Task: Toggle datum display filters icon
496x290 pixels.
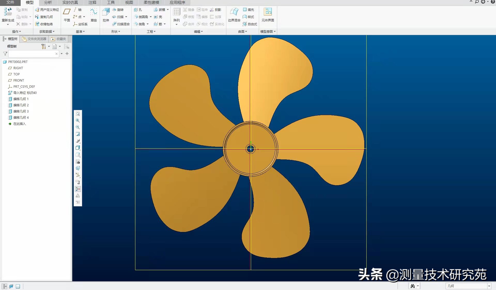Action: [x=78, y=175]
